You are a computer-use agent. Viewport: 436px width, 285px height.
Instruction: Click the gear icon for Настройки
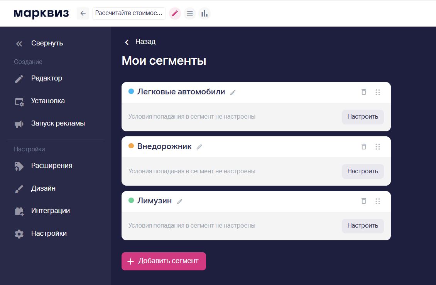[19, 234]
